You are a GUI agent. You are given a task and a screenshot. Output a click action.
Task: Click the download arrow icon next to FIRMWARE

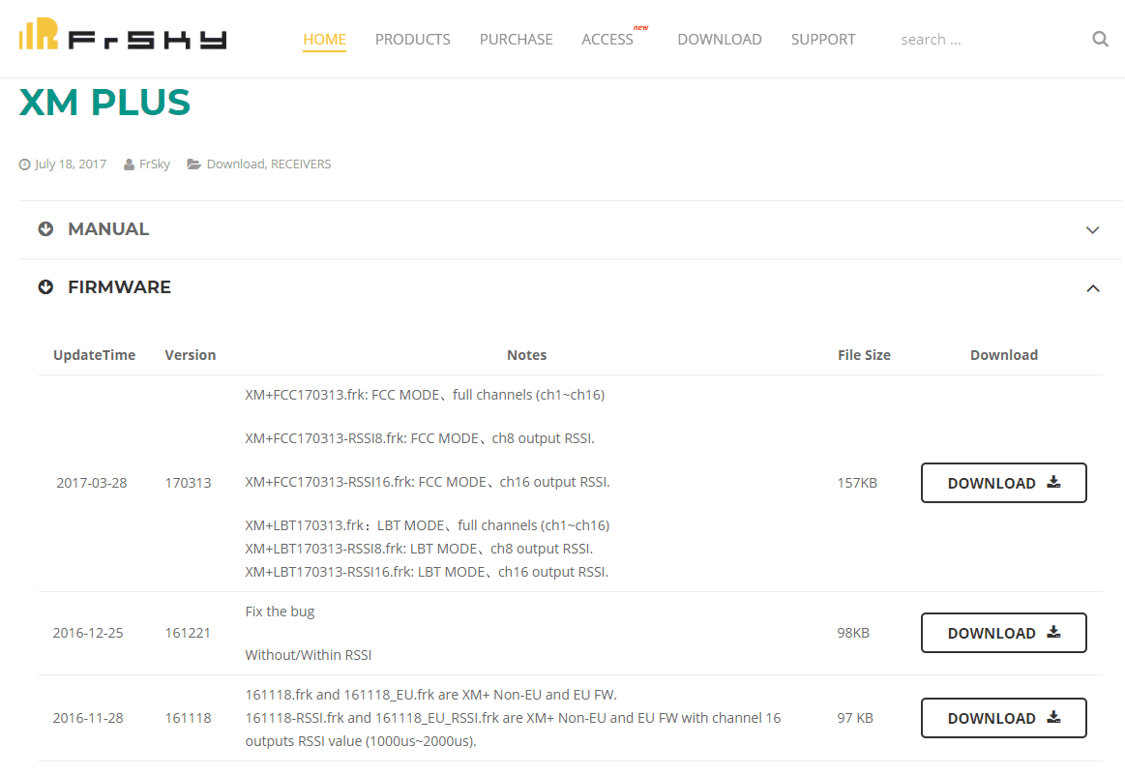click(45, 287)
